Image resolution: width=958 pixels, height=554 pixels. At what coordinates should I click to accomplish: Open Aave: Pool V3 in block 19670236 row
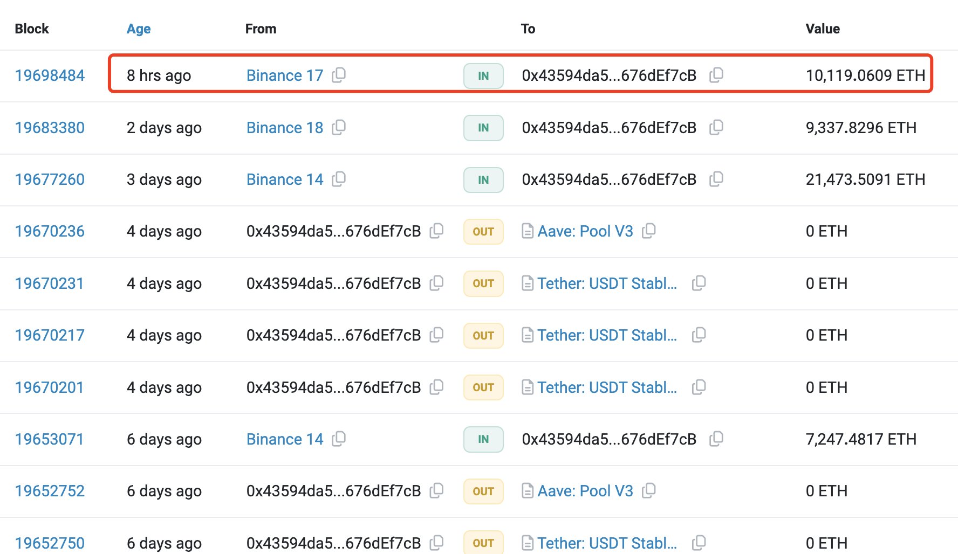[x=585, y=231]
